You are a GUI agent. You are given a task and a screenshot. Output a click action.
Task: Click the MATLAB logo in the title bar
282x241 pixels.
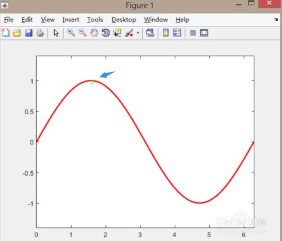[x=5, y=5]
